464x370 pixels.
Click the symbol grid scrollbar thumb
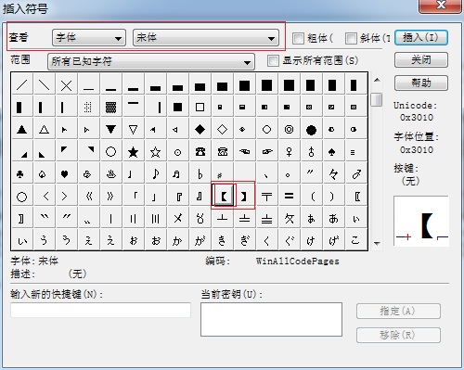[377, 99]
